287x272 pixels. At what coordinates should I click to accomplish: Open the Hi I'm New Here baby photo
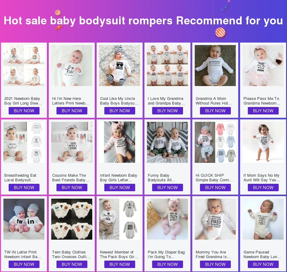coord(72,65)
